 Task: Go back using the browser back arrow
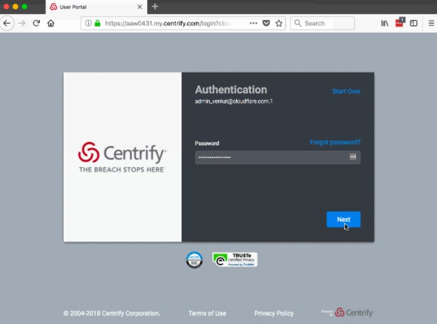click(7, 23)
